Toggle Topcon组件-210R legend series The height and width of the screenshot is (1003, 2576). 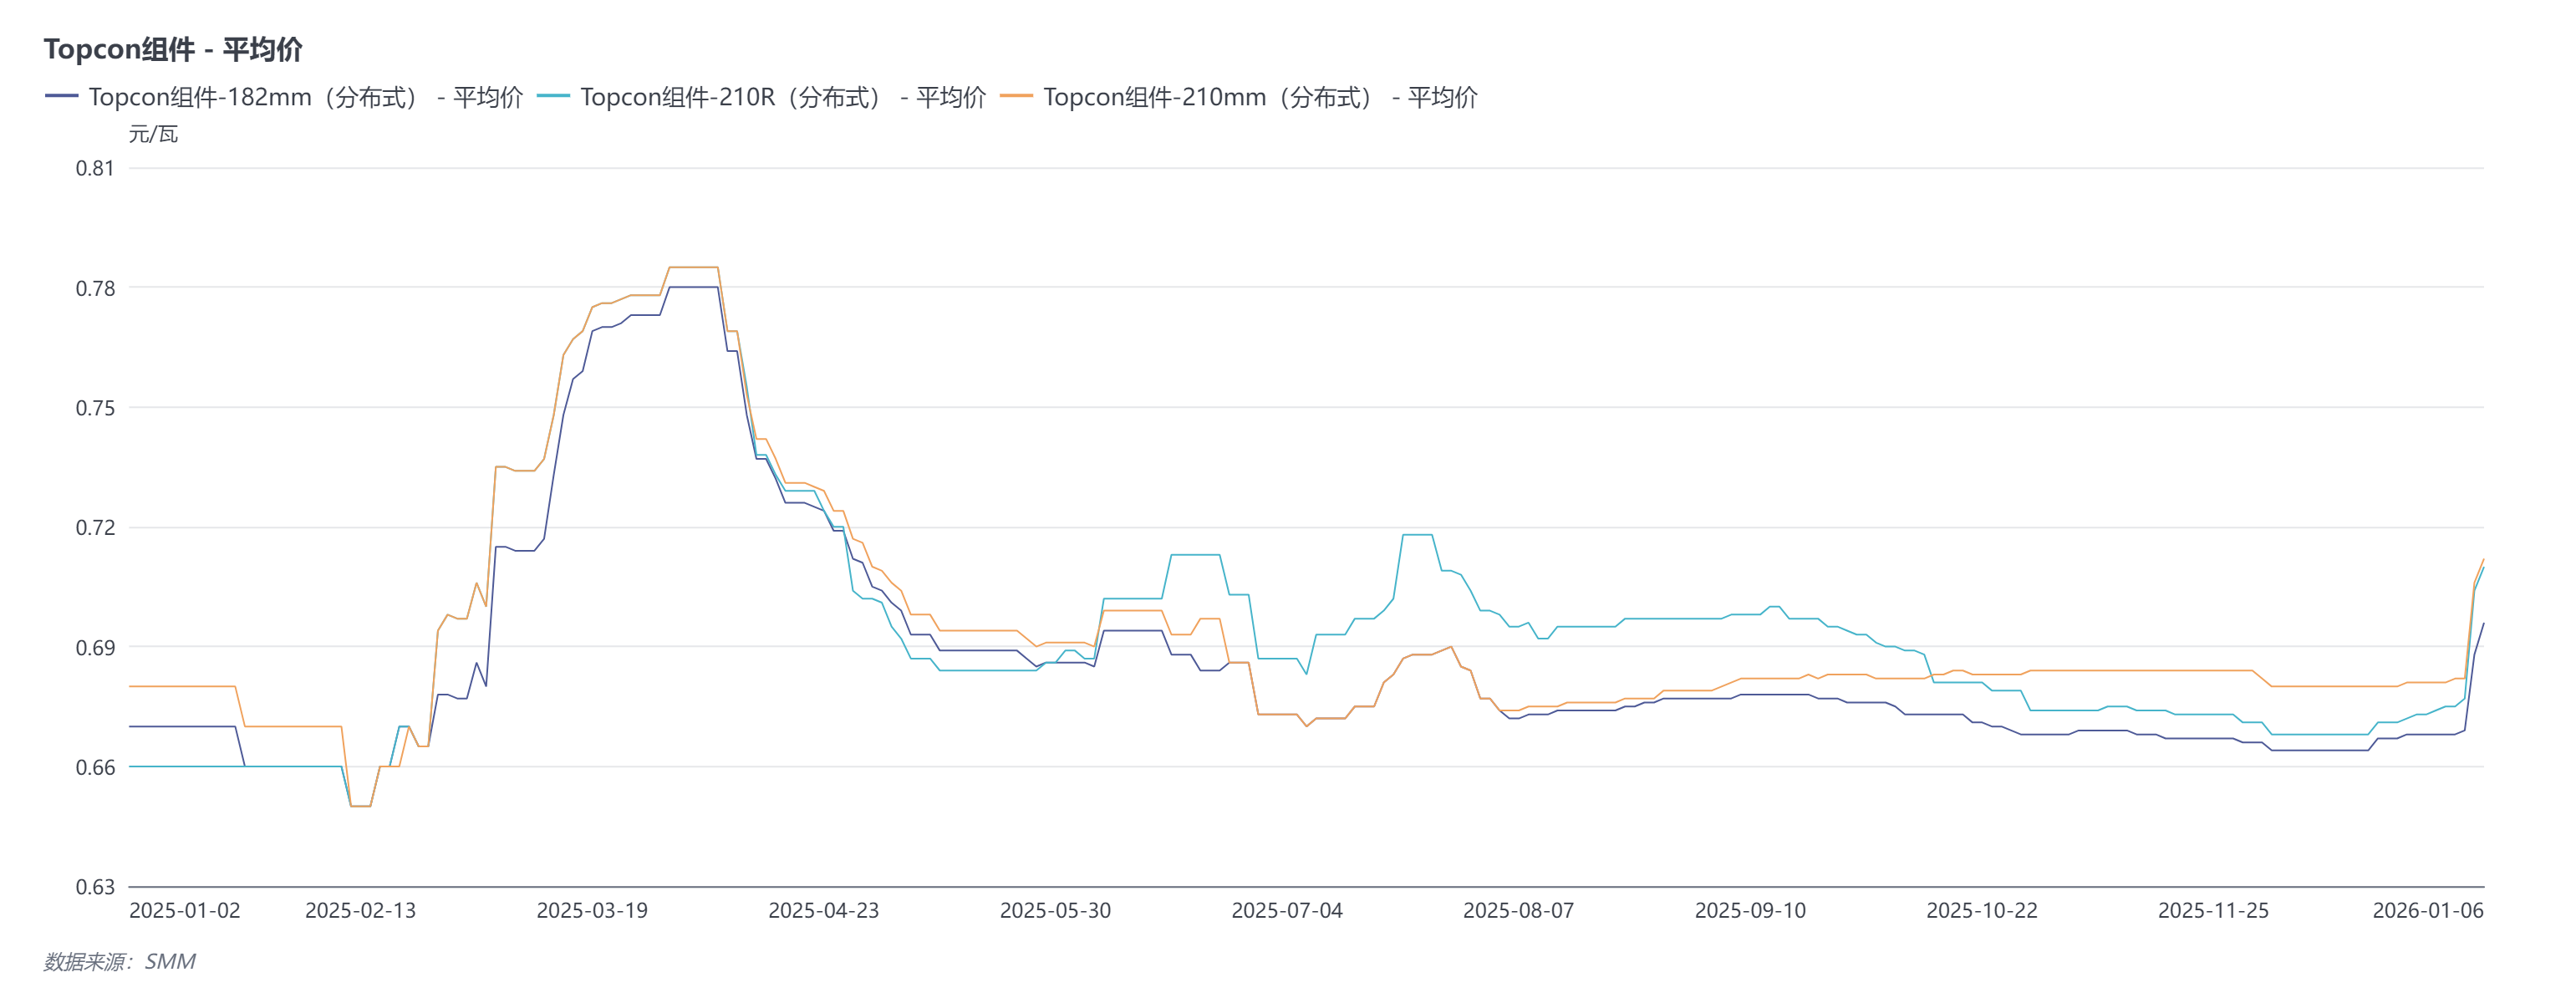783,97
